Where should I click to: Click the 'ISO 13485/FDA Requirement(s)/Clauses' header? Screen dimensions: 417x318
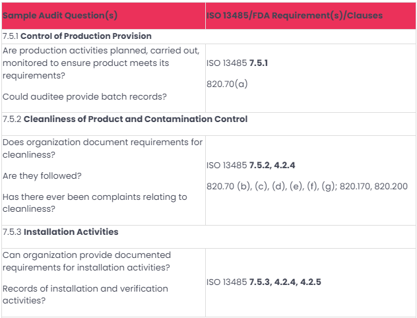294,15
